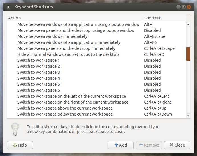
Task: Click the window menu icon in title bar
Action: (9, 7)
